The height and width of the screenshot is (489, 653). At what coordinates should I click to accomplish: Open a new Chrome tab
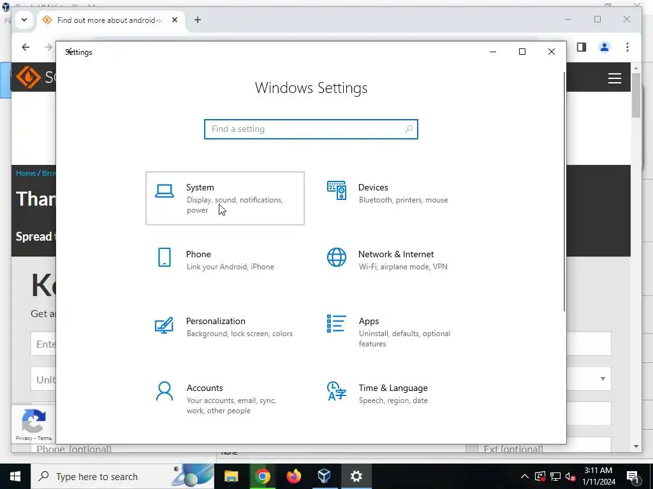(x=198, y=20)
